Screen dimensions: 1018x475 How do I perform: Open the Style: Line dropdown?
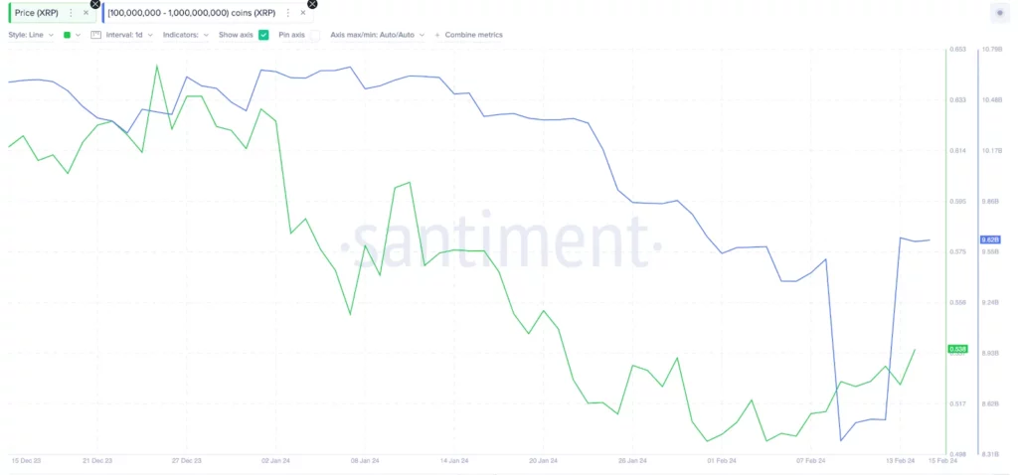point(31,35)
